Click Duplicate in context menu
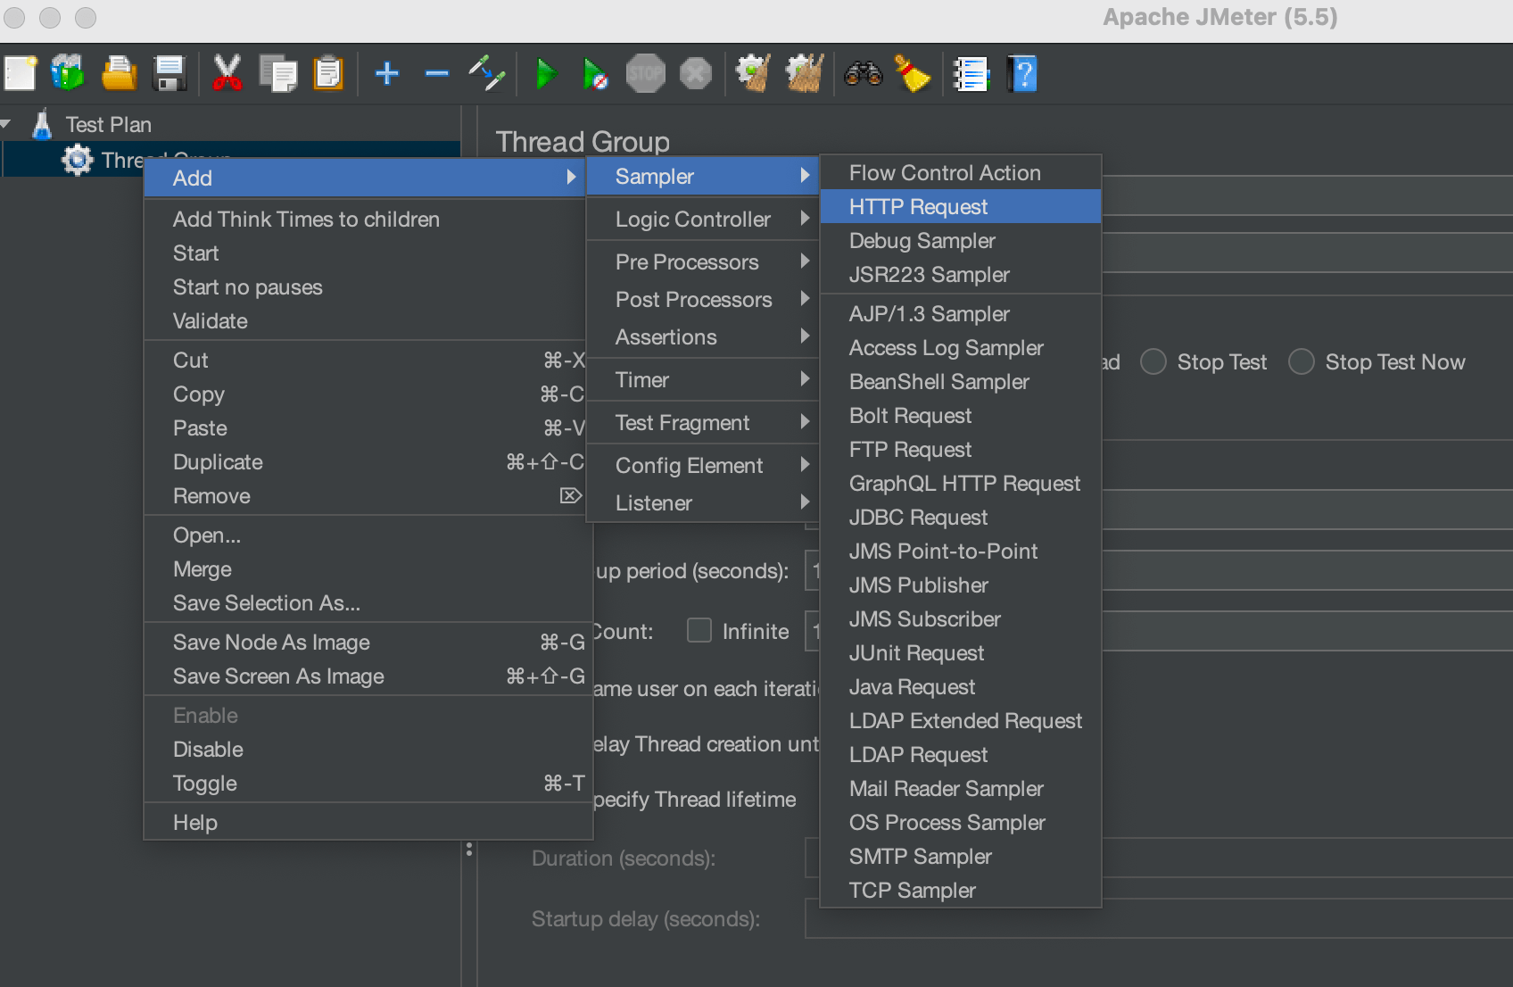 (x=365, y=462)
